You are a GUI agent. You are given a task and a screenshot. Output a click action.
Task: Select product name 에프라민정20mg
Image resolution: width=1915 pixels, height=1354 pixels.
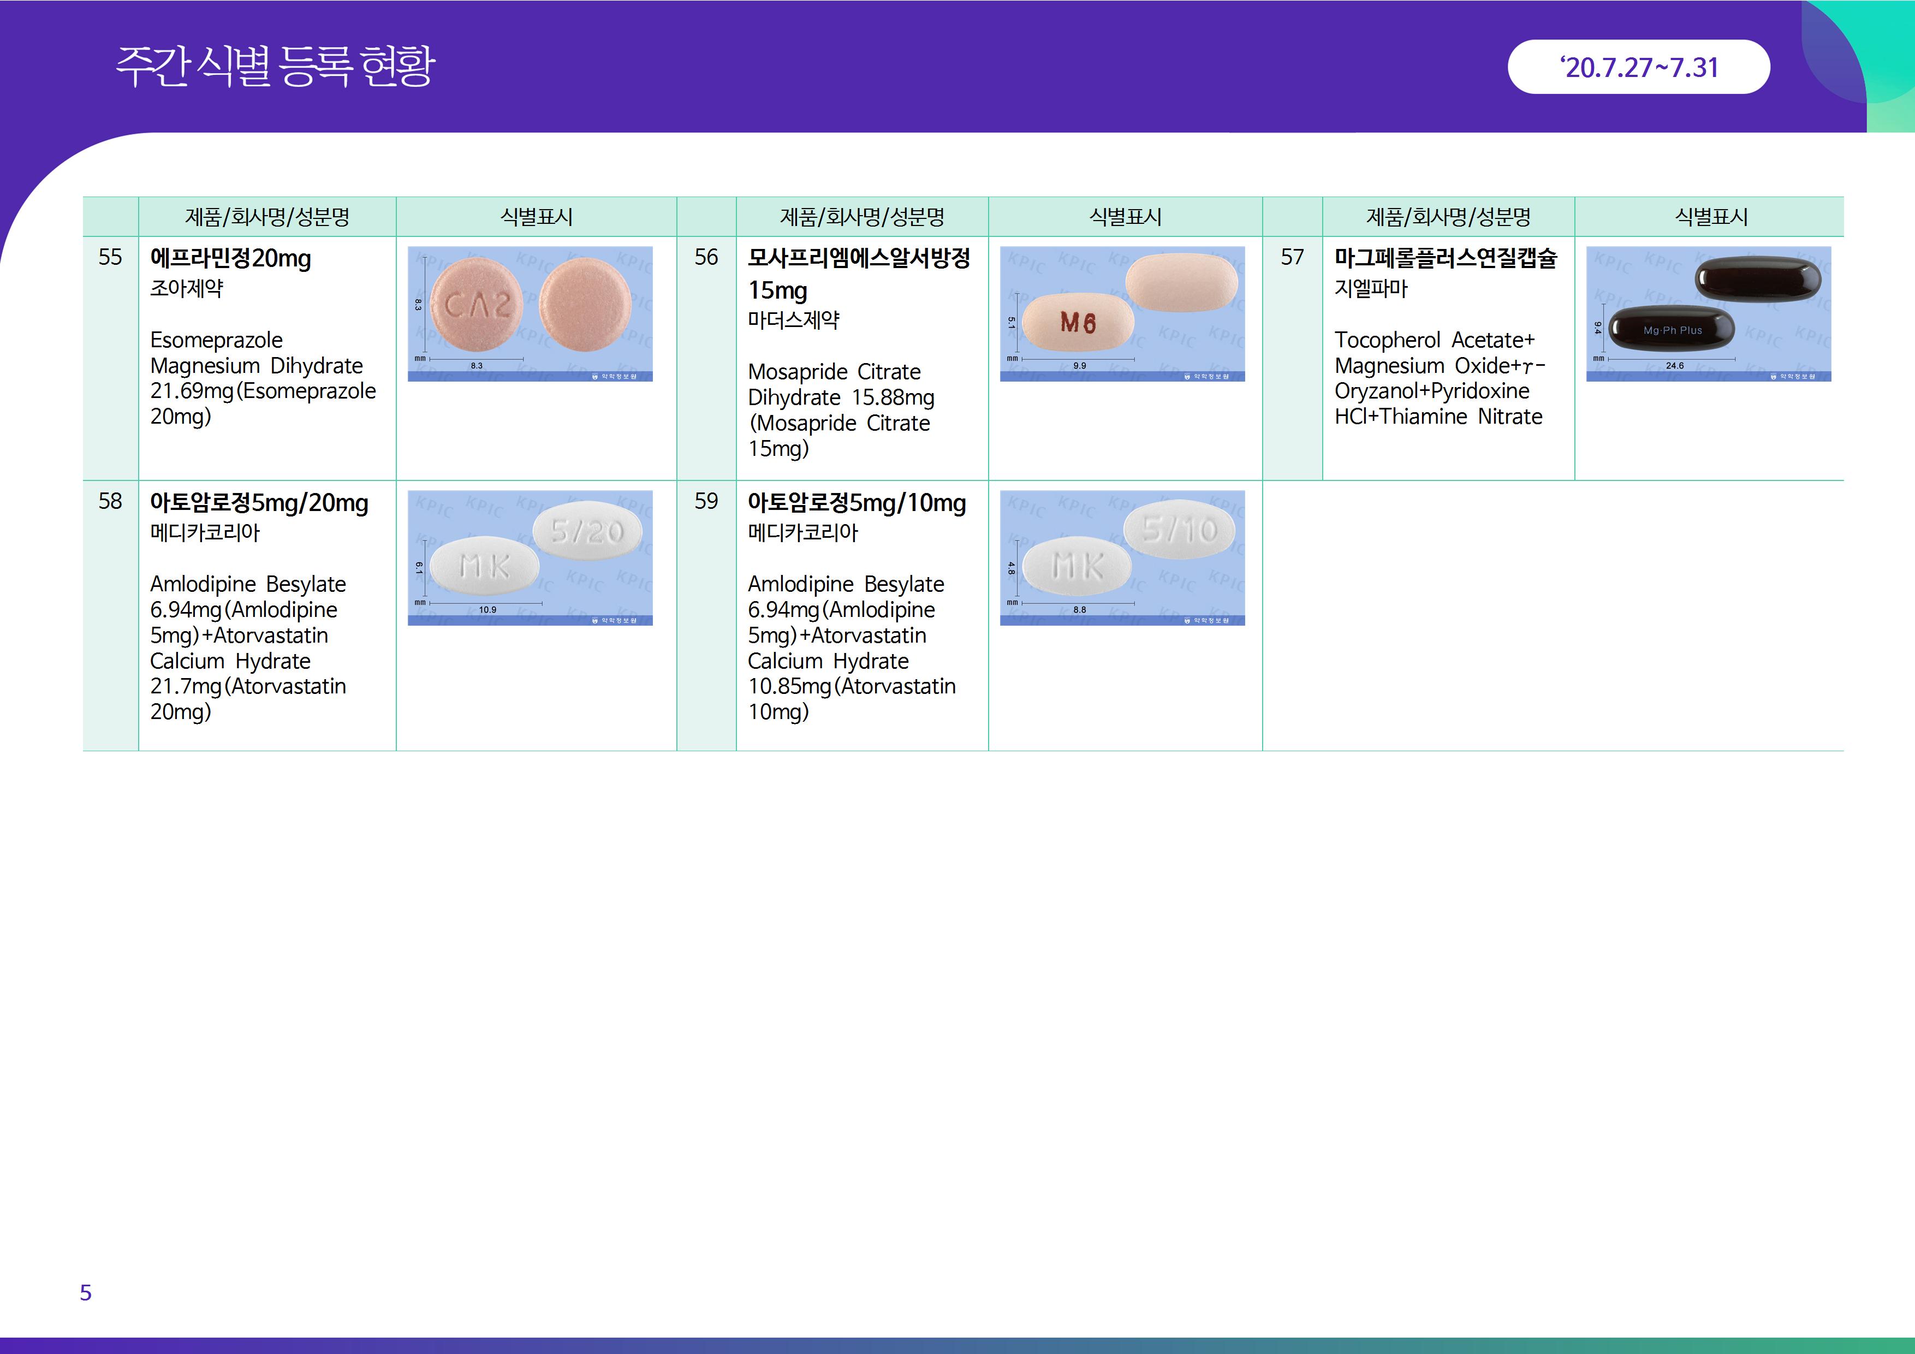pos(230,259)
